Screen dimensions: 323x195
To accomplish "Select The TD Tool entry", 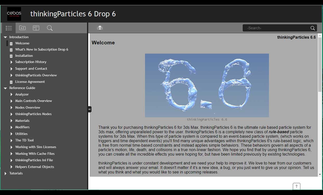I will [x=24, y=140].
